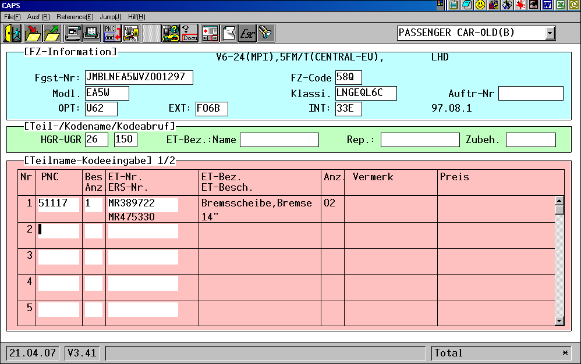Screen dimensions: 581x364
Task: Click the Total button in status bar
Action: pyautogui.click(x=501, y=353)
